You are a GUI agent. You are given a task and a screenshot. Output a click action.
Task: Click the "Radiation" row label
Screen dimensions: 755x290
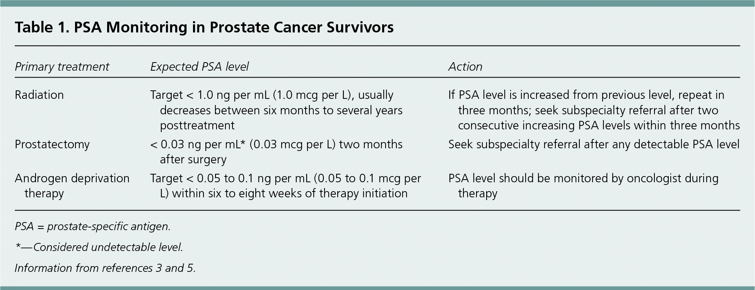[39, 95]
